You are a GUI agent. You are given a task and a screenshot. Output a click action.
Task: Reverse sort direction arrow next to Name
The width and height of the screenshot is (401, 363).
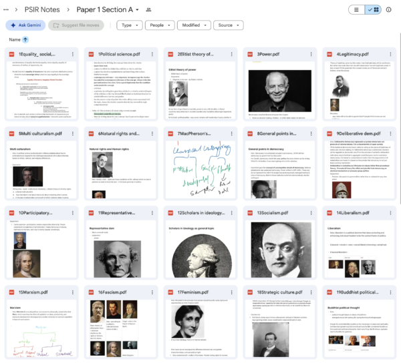(x=25, y=39)
